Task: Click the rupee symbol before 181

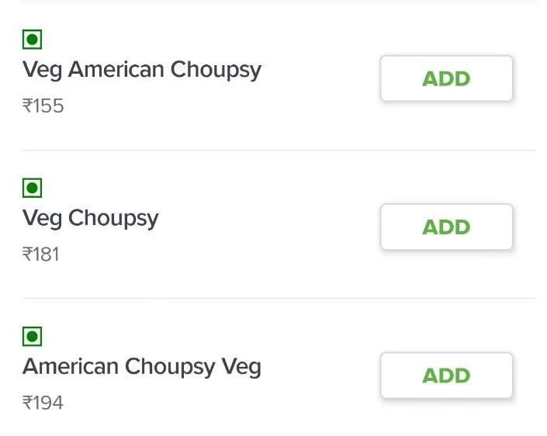Action: 27,254
